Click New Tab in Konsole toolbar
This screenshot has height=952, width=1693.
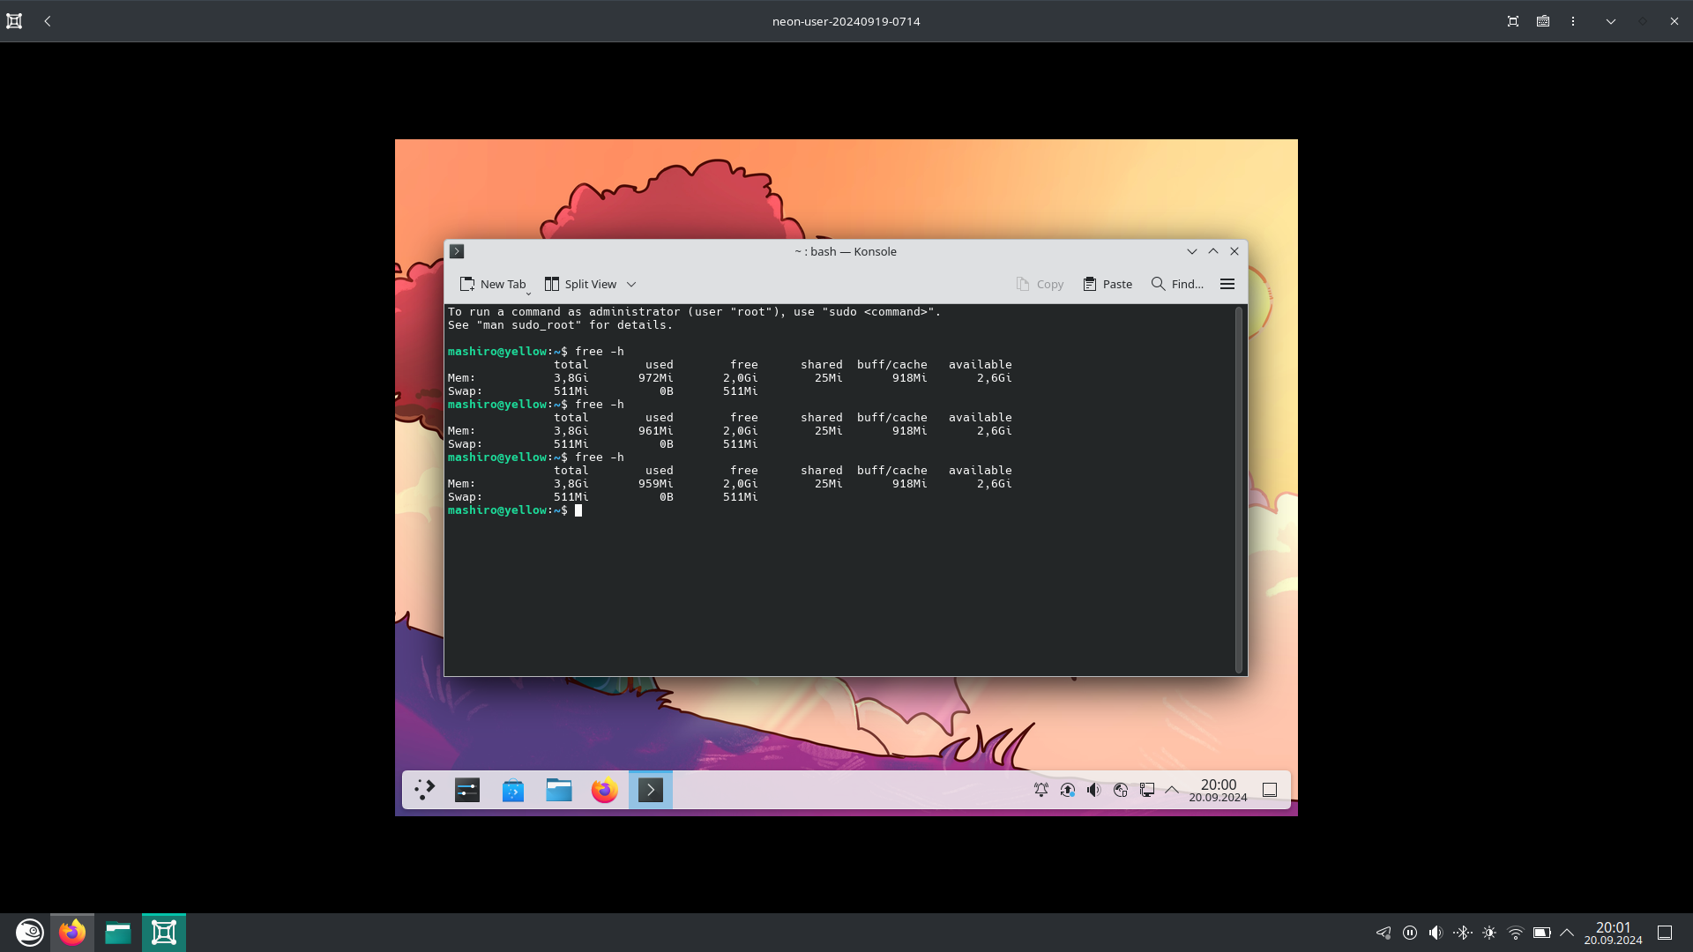click(492, 284)
